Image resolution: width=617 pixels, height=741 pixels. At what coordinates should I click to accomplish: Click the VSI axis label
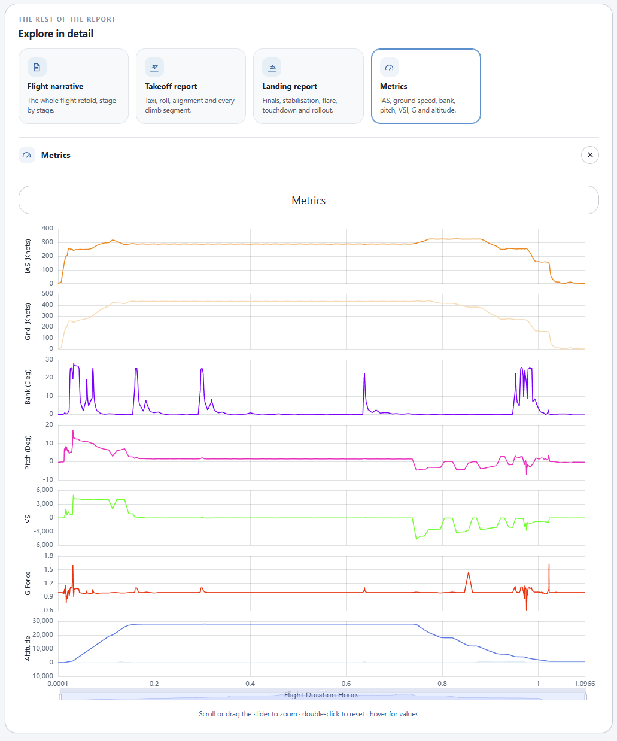coord(28,518)
